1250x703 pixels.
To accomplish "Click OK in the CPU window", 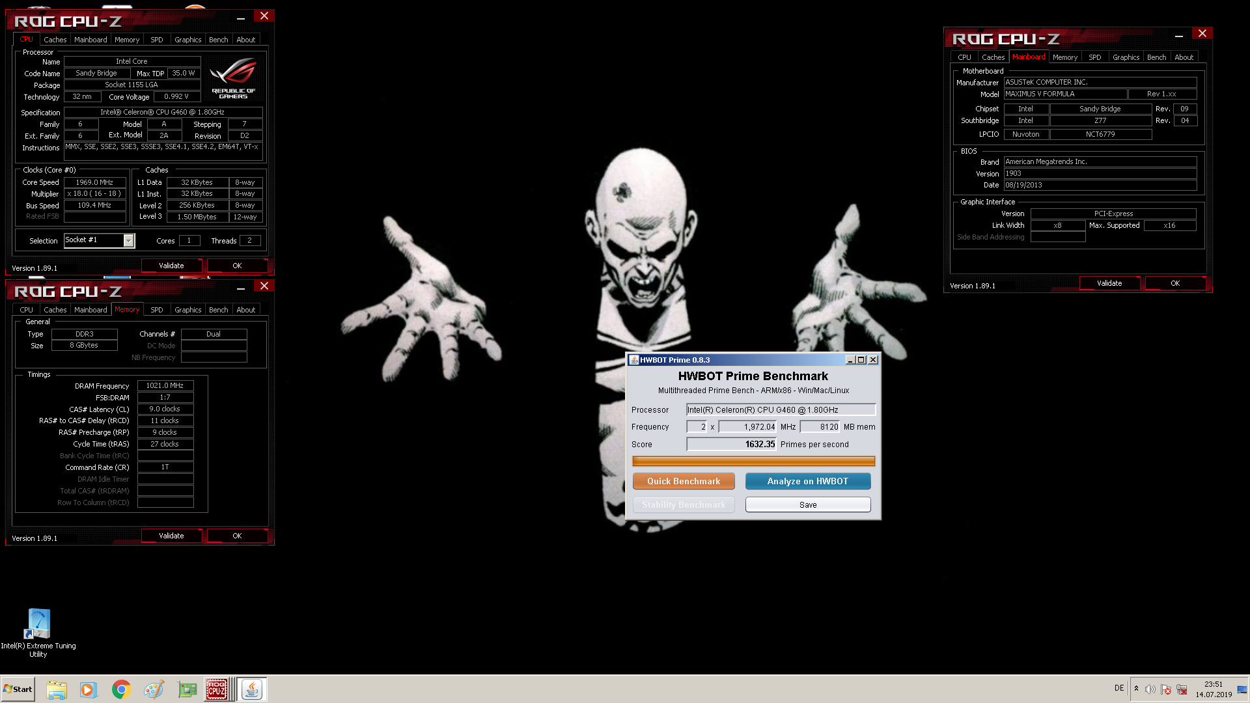I will point(237,266).
